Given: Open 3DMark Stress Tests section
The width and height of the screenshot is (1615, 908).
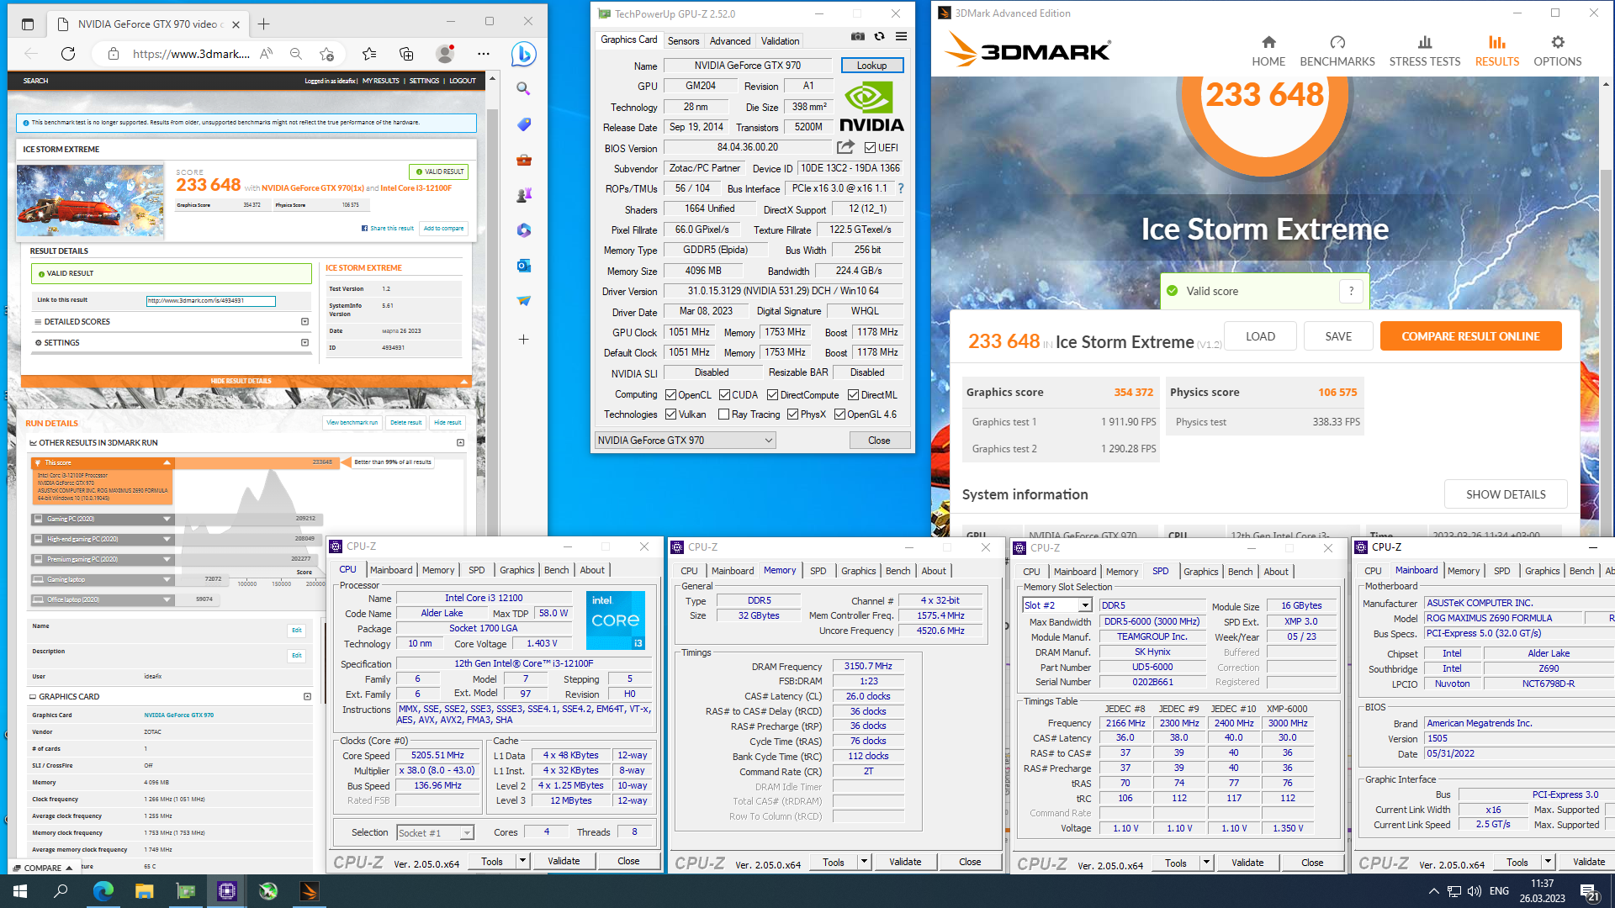Looking at the screenshot, I should 1425,50.
